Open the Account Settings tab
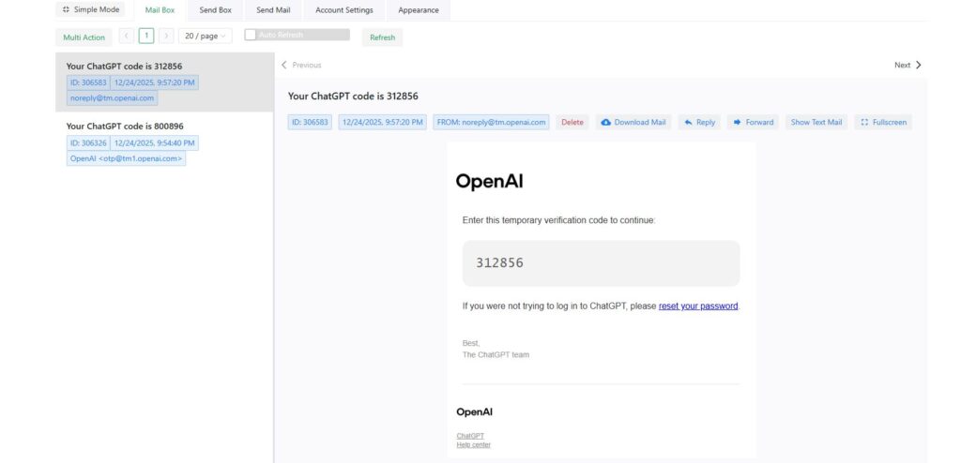This screenshot has height=463, width=961. pyautogui.click(x=343, y=10)
